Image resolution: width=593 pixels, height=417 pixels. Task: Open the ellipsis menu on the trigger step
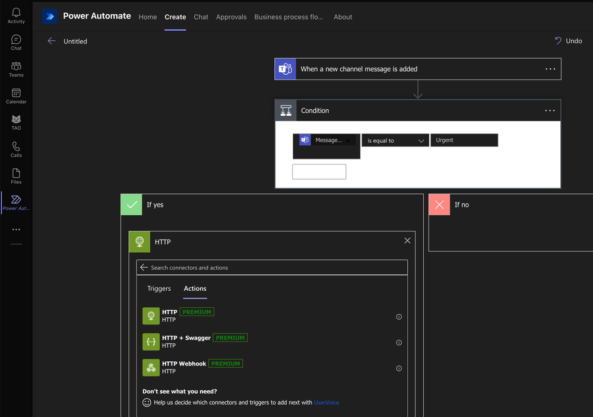tap(550, 69)
